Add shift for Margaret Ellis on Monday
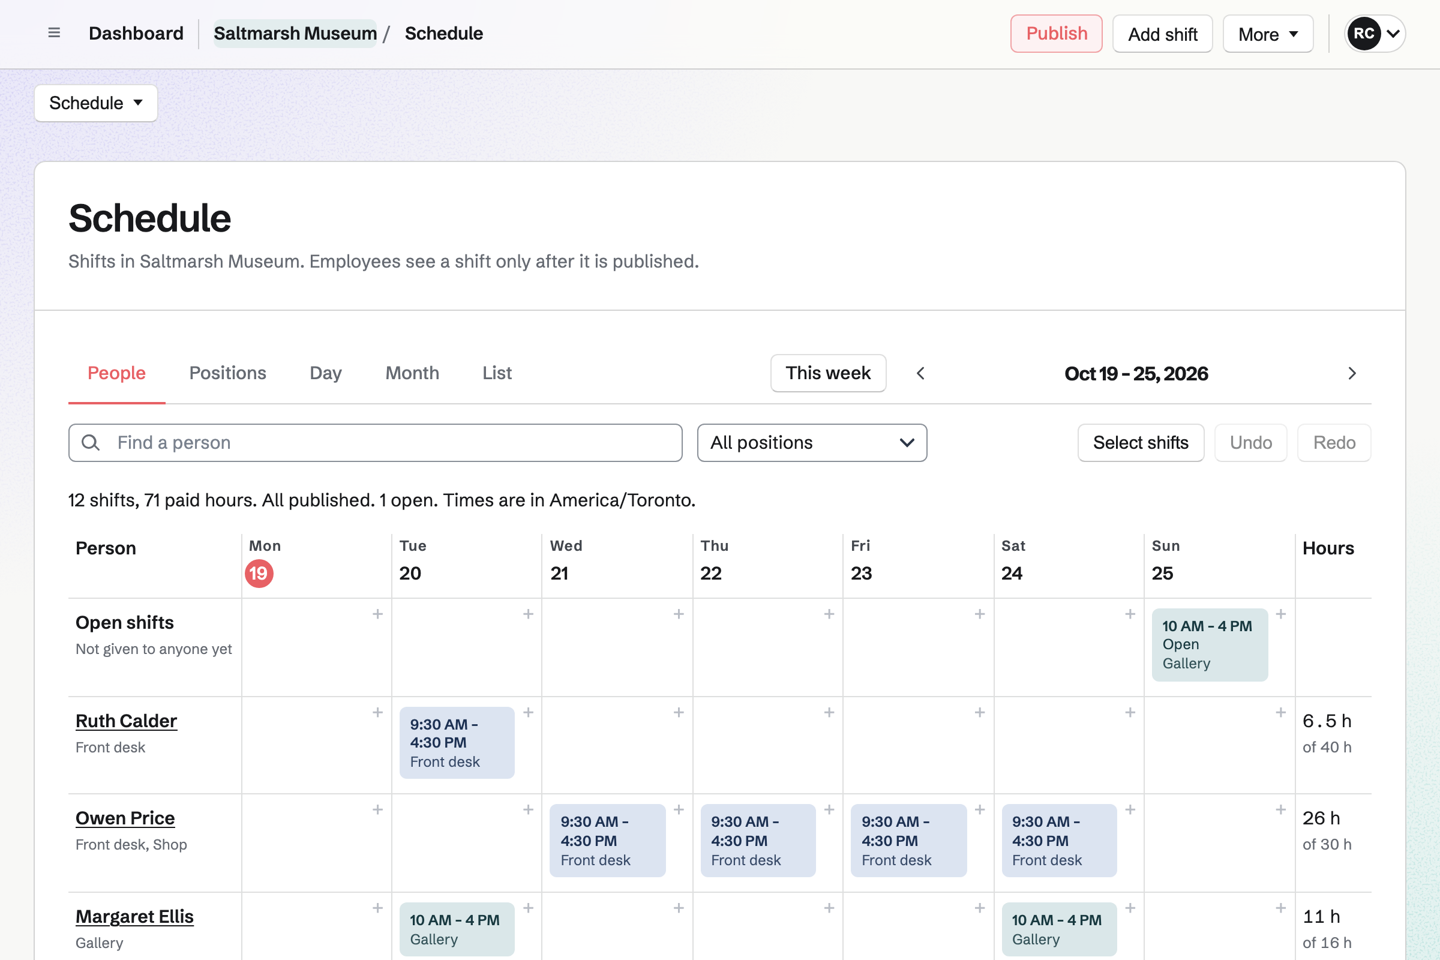This screenshot has width=1440, height=960. 378,908
